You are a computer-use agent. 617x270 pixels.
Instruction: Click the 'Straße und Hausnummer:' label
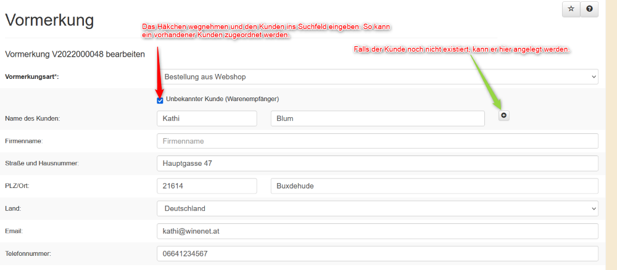[41, 163]
